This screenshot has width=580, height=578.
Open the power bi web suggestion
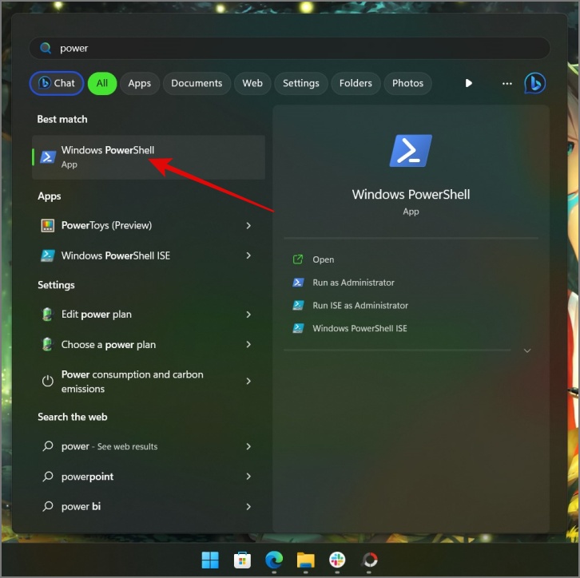coord(149,507)
